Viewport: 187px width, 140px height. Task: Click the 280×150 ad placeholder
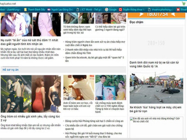[x=156, y=43]
